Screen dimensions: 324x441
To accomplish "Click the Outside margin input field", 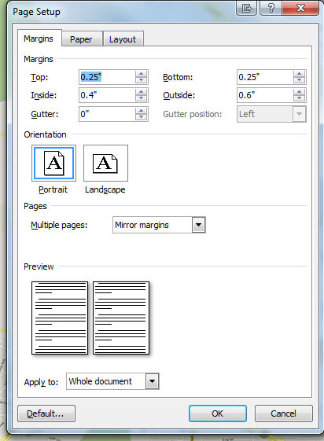I will coord(265,95).
